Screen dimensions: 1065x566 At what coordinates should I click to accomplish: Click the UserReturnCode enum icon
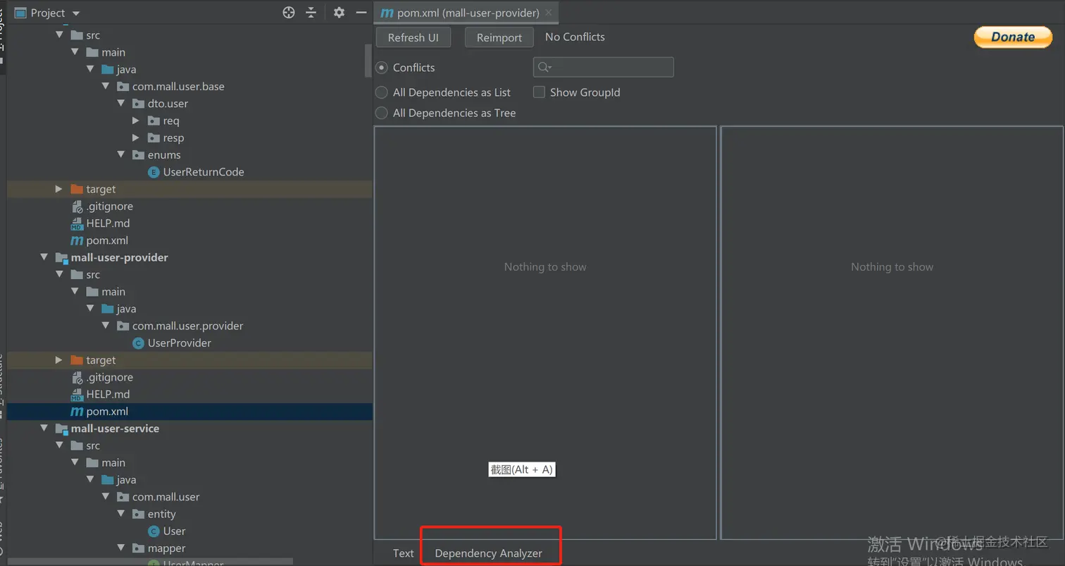pyautogui.click(x=154, y=172)
